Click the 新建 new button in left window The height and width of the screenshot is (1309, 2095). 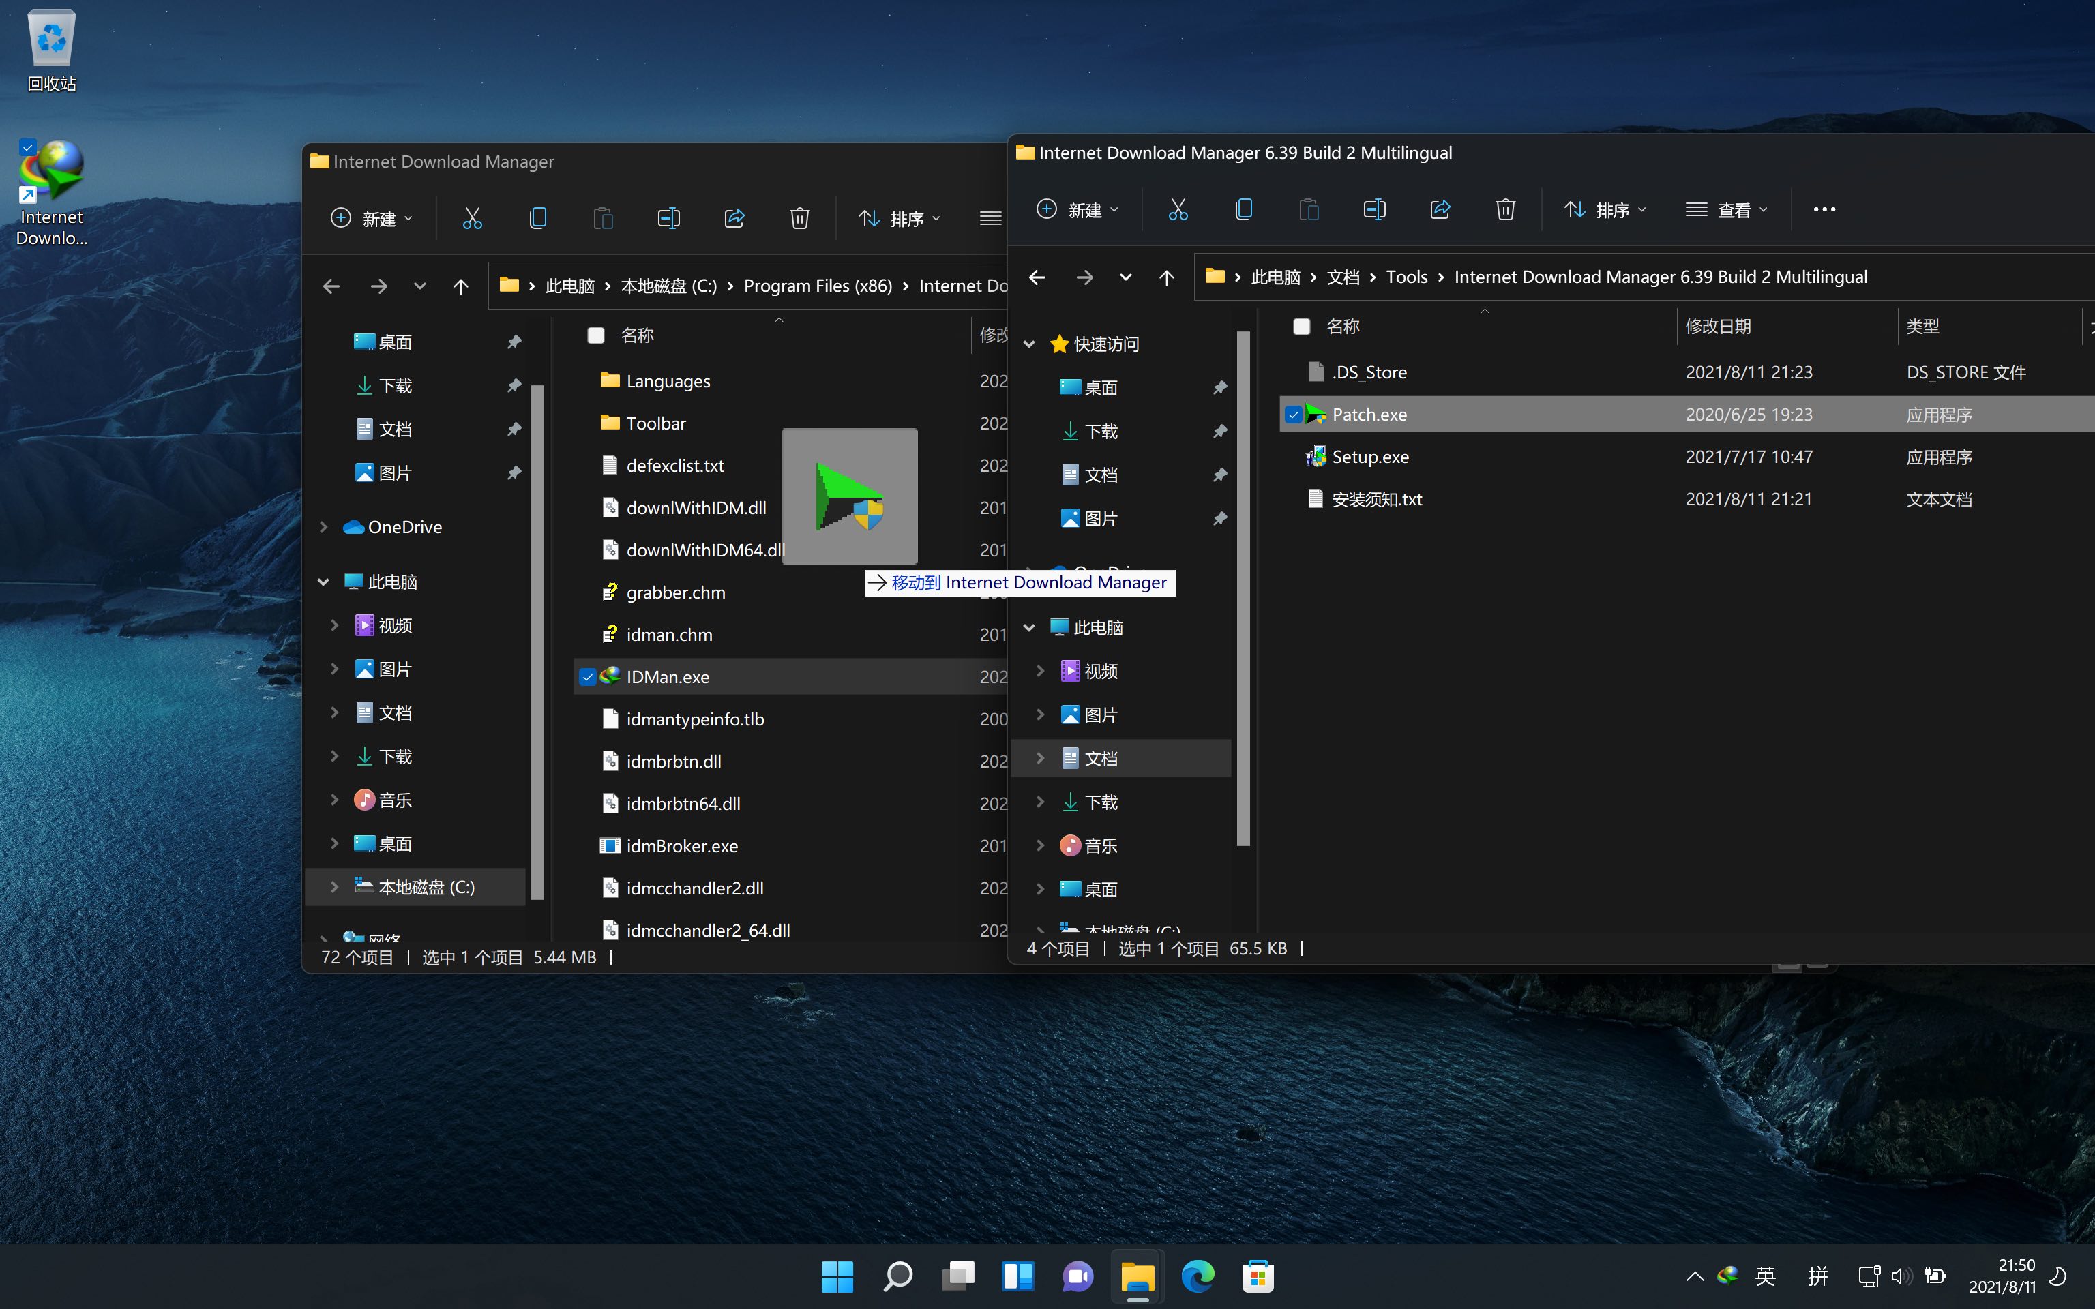click(372, 218)
